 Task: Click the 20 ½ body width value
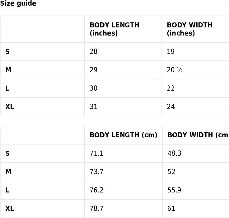click(x=175, y=70)
